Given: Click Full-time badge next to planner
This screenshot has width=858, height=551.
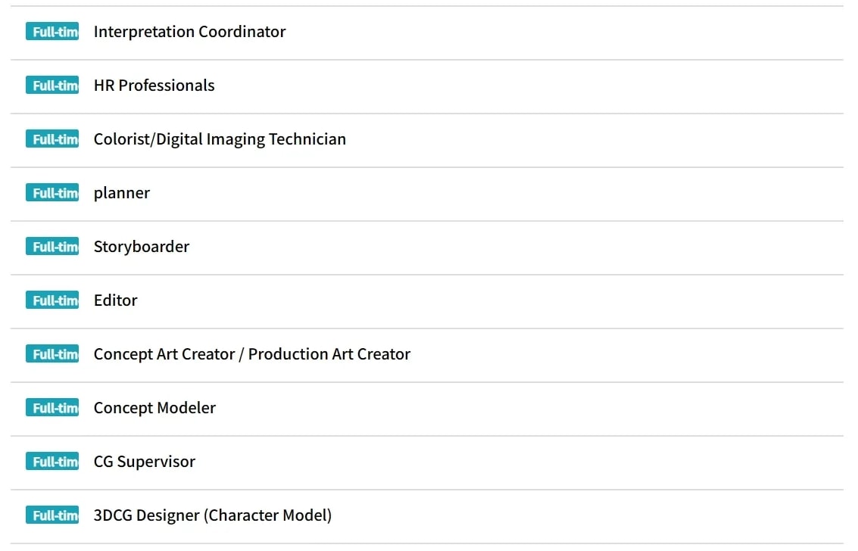Looking at the screenshot, I should [52, 193].
